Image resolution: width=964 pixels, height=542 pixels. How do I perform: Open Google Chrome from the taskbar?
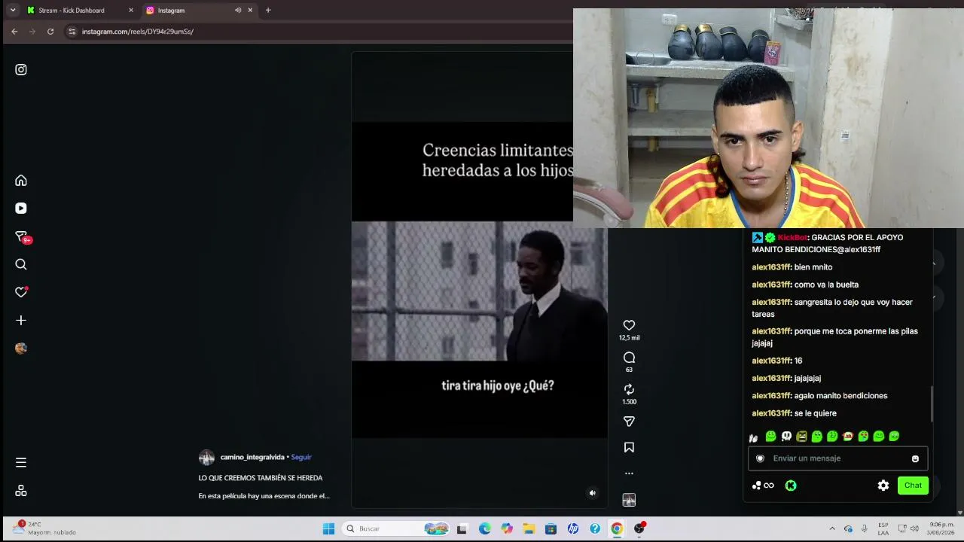tap(617, 528)
